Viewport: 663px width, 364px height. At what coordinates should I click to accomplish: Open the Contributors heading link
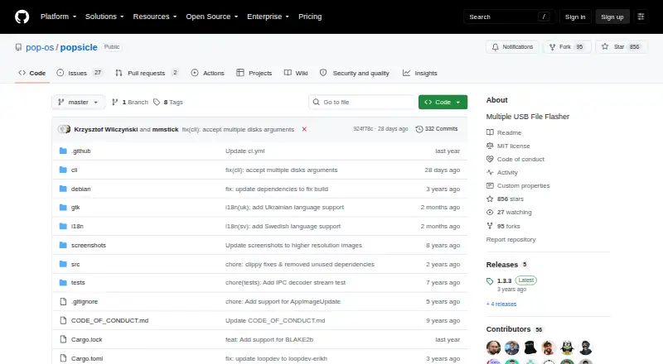click(x=514, y=329)
